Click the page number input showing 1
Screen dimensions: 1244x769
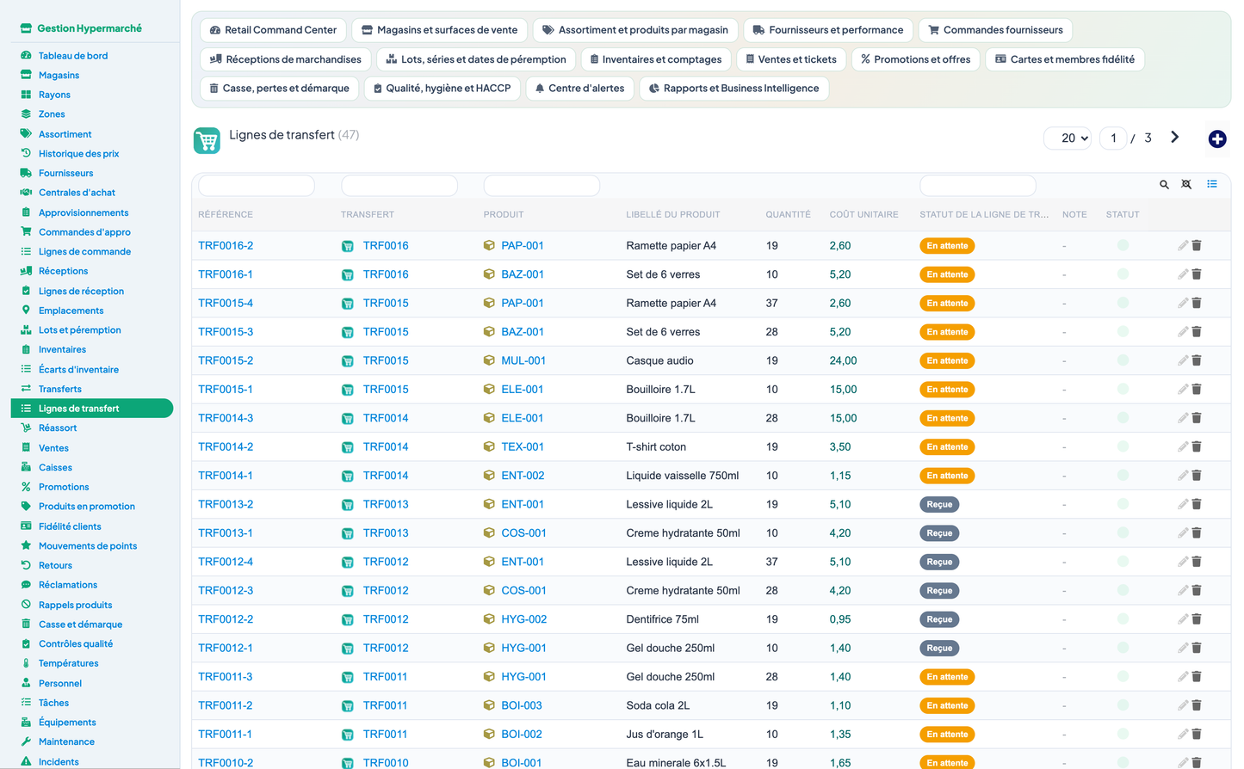1113,138
